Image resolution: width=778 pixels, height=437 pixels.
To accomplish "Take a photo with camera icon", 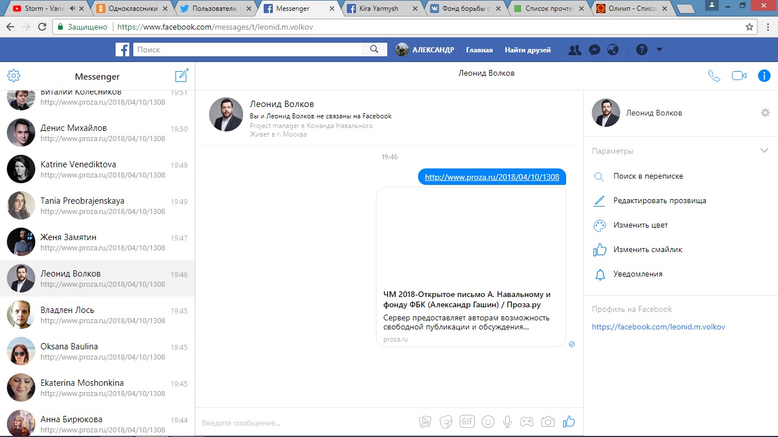I will click(x=548, y=422).
